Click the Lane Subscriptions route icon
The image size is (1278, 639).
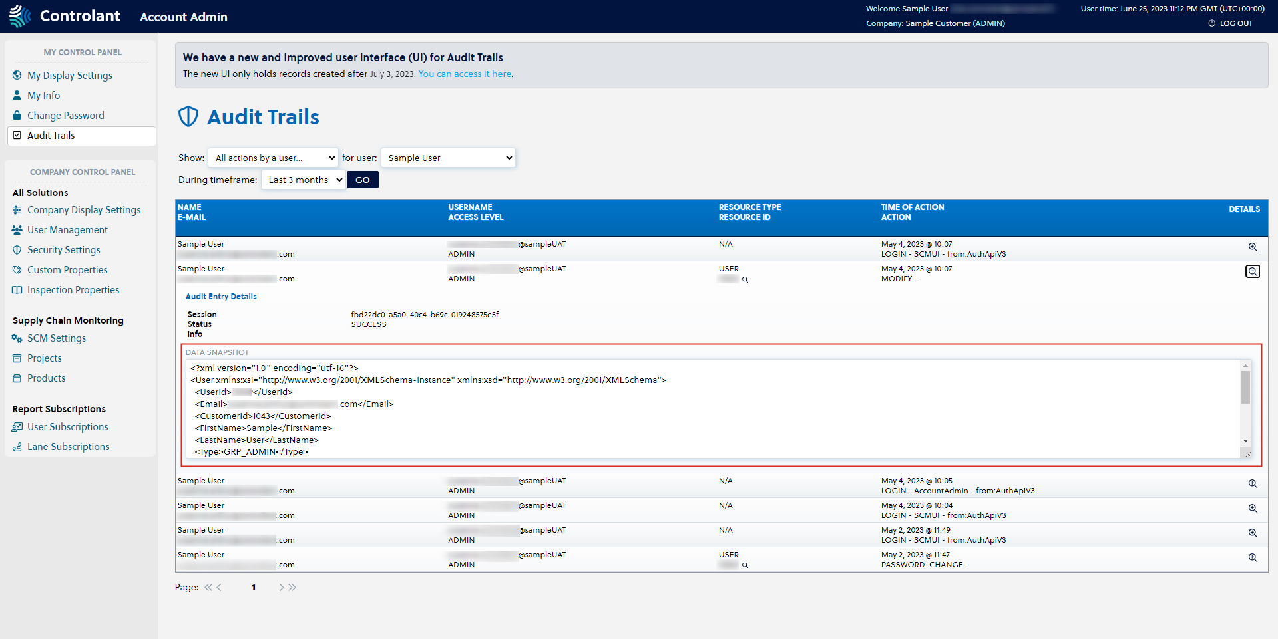17,447
